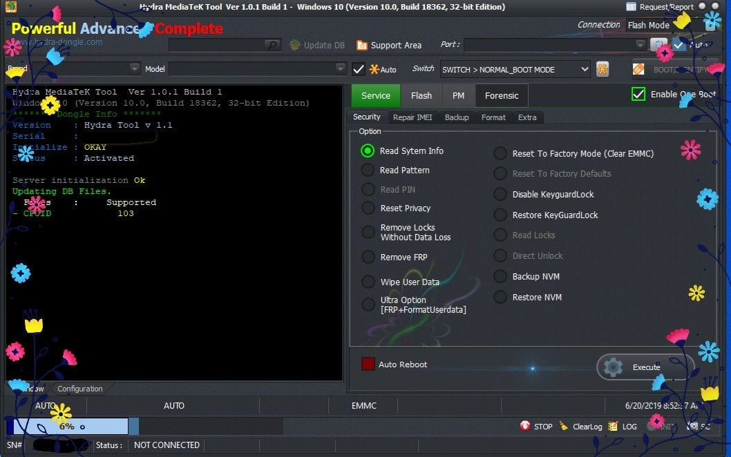The height and width of the screenshot is (457, 731).
Task: Uncheck the Auto checkbox beside Port
Action: 678,45
